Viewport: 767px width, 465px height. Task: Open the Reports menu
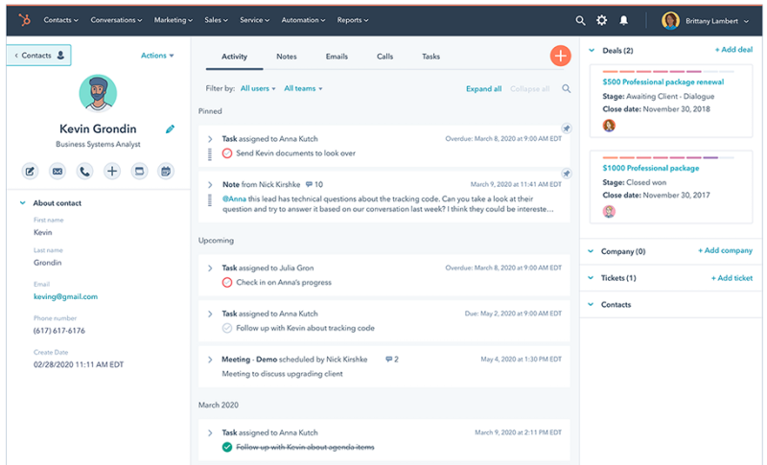(353, 20)
